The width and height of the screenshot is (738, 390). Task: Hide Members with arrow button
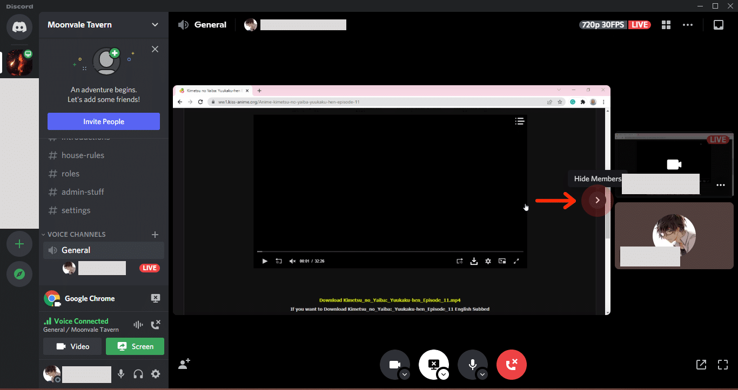click(x=597, y=200)
